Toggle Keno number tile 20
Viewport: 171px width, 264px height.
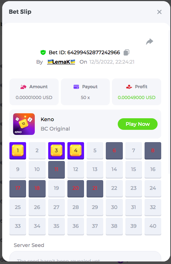click(76, 188)
